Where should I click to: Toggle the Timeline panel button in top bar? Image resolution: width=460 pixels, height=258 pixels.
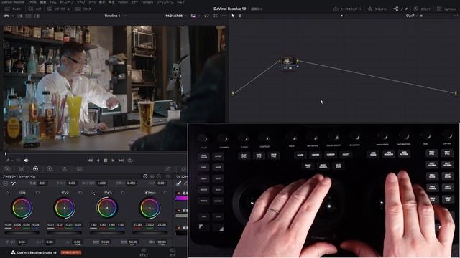point(377,9)
